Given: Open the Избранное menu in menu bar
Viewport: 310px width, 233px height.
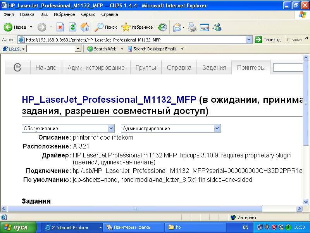Looking at the screenshot, I should click(x=64, y=14).
